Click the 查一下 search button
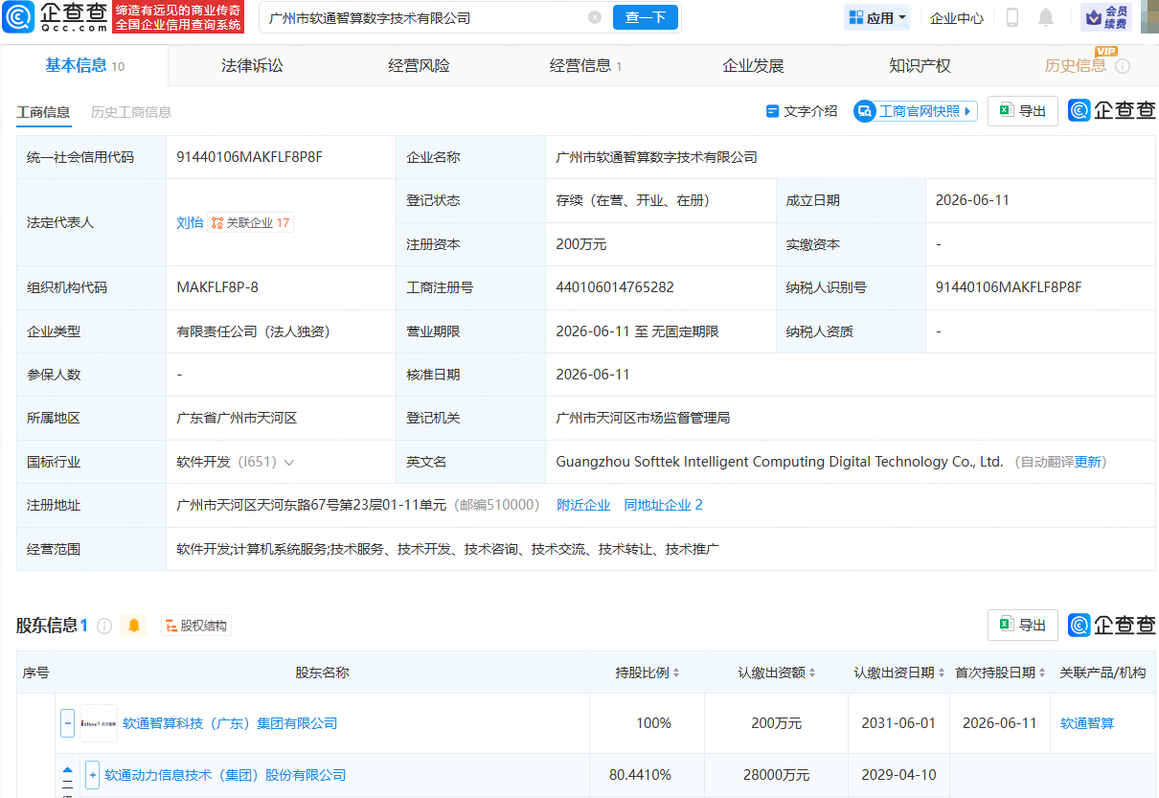The image size is (1159, 798). point(646,17)
